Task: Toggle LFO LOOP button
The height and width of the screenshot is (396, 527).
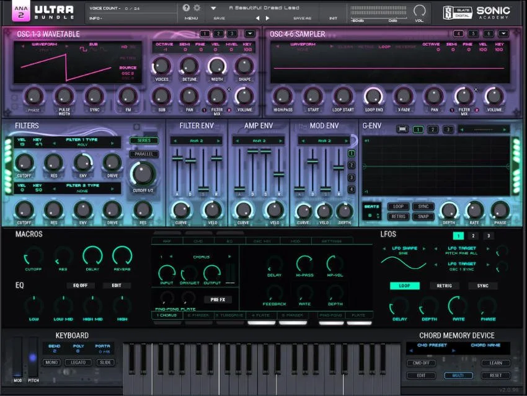Action: [405, 286]
